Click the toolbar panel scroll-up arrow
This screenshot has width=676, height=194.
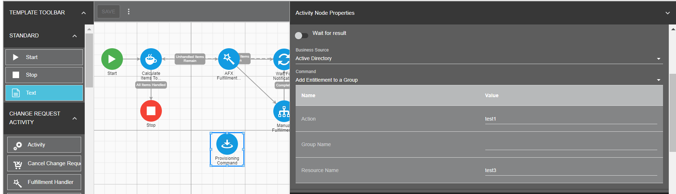point(89,29)
